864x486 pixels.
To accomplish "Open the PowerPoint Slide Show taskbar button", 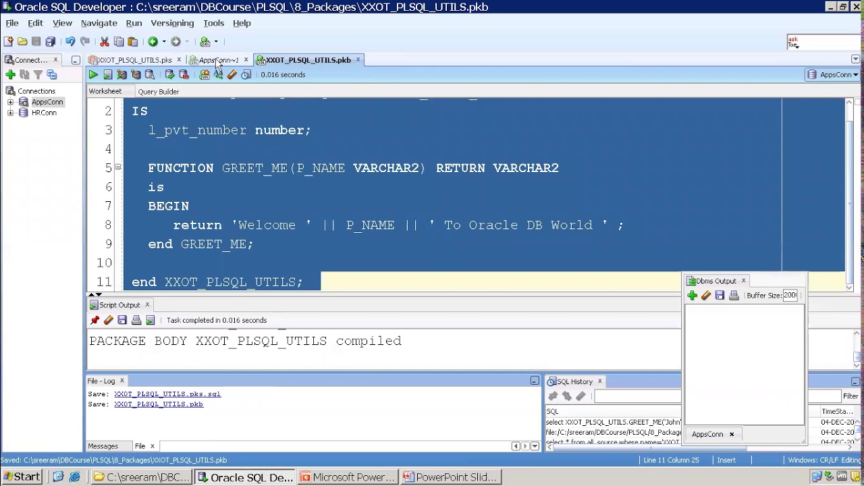I will [x=450, y=477].
